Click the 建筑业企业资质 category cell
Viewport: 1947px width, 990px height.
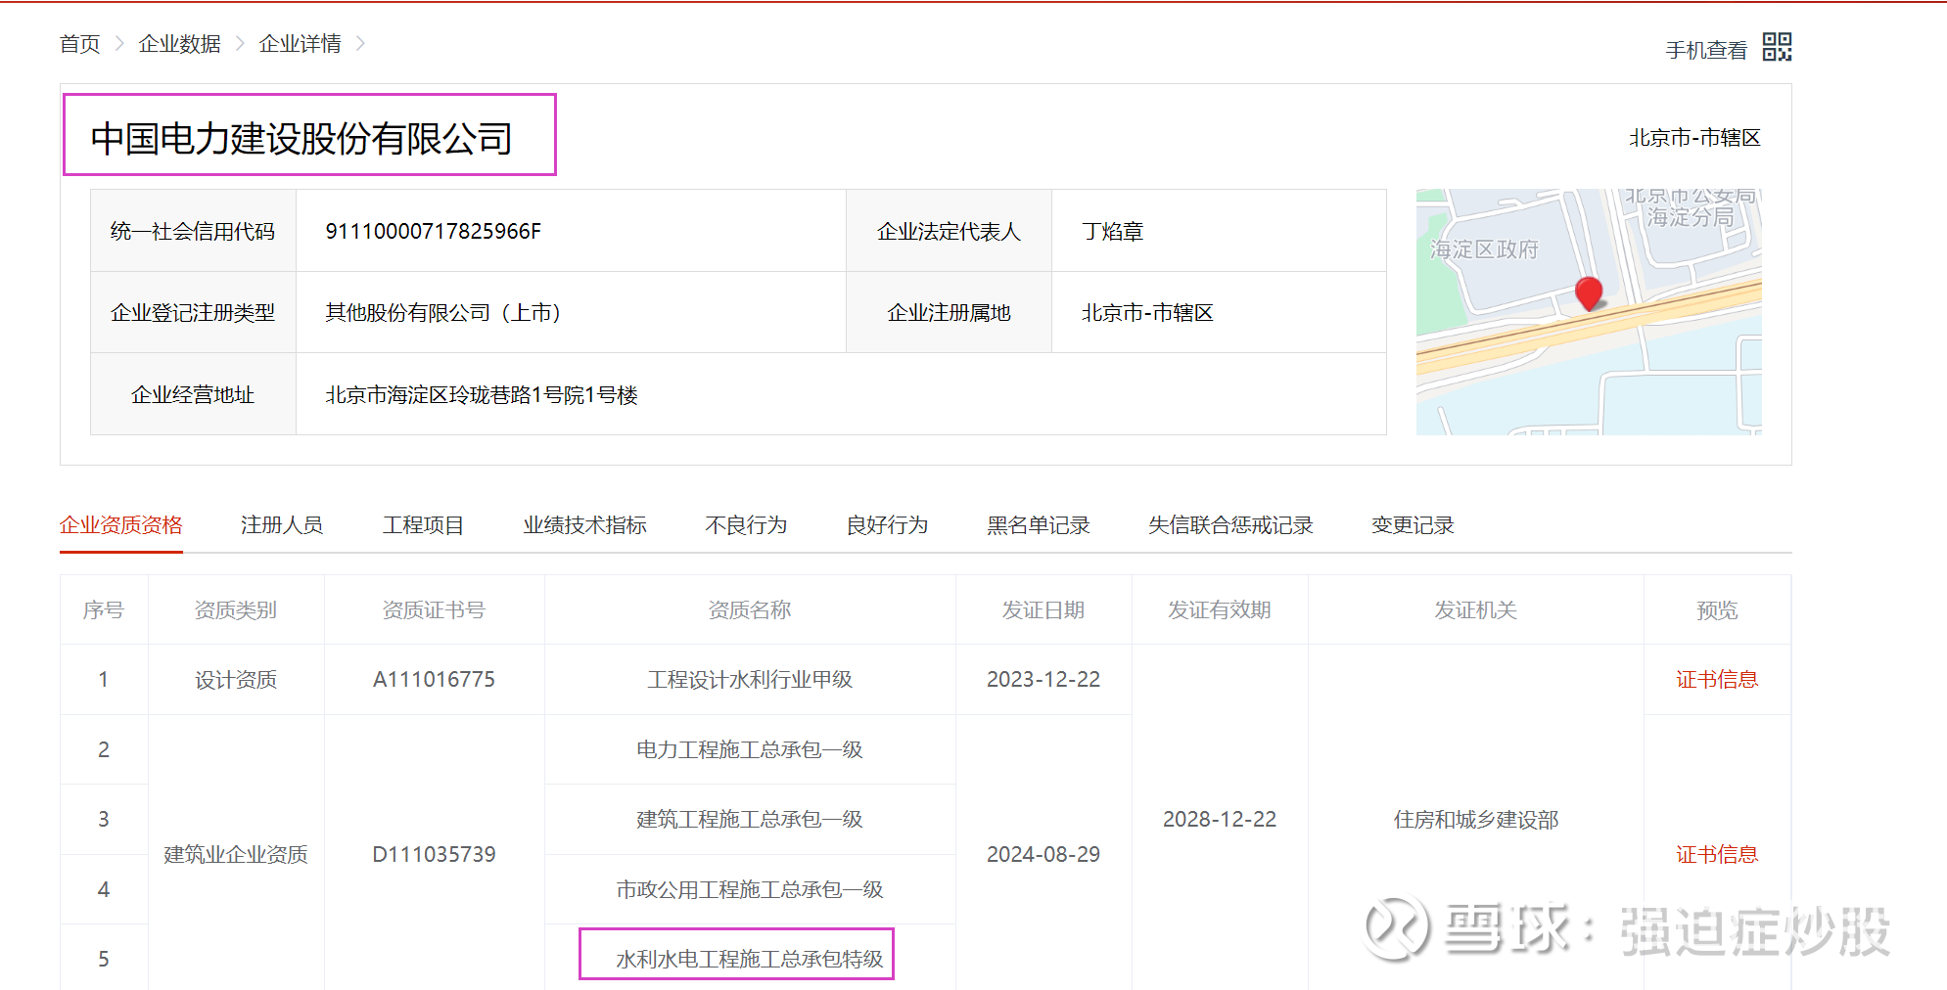coord(236,854)
